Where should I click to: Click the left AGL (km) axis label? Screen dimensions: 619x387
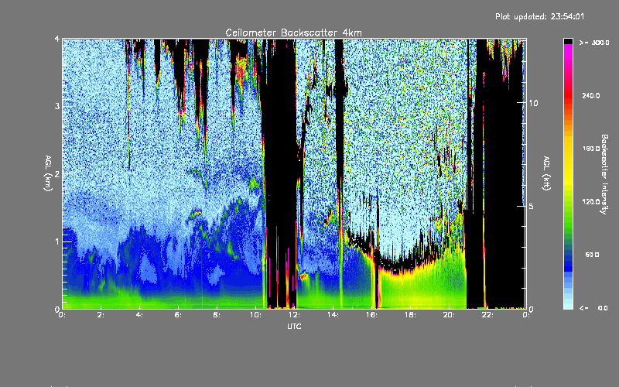click(x=49, y=173)
